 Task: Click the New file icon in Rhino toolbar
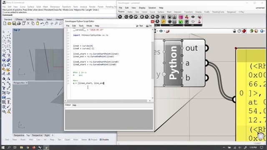(5, 23)
